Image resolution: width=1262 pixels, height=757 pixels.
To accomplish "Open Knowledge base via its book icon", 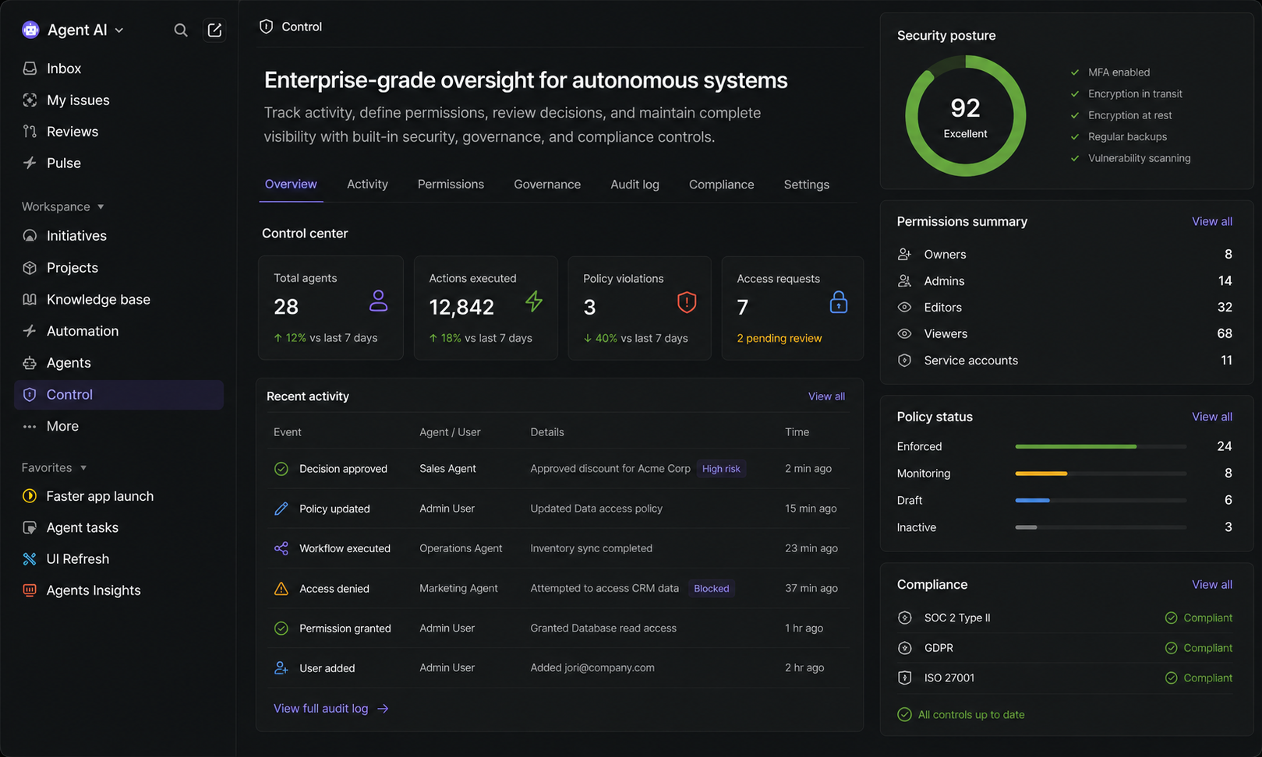I will (x=30, y=300).
